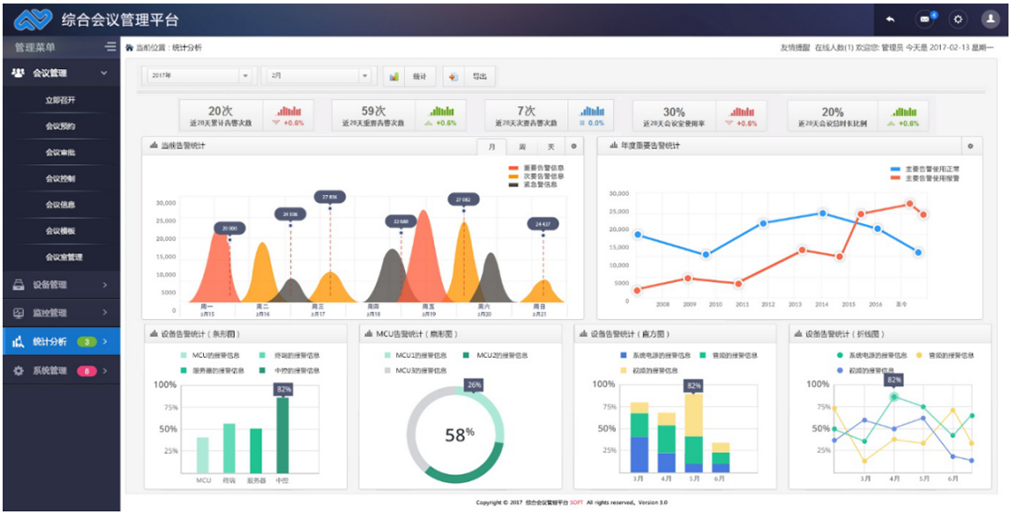Click the 导出 export button
Screen dimensions: 1012x514
(470, 76)
